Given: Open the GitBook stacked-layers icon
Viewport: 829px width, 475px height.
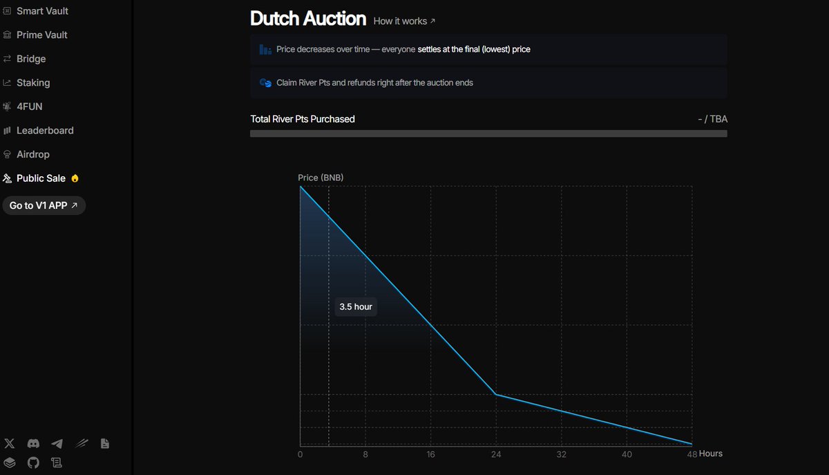Looking at the screenshot, I should 10,462.
